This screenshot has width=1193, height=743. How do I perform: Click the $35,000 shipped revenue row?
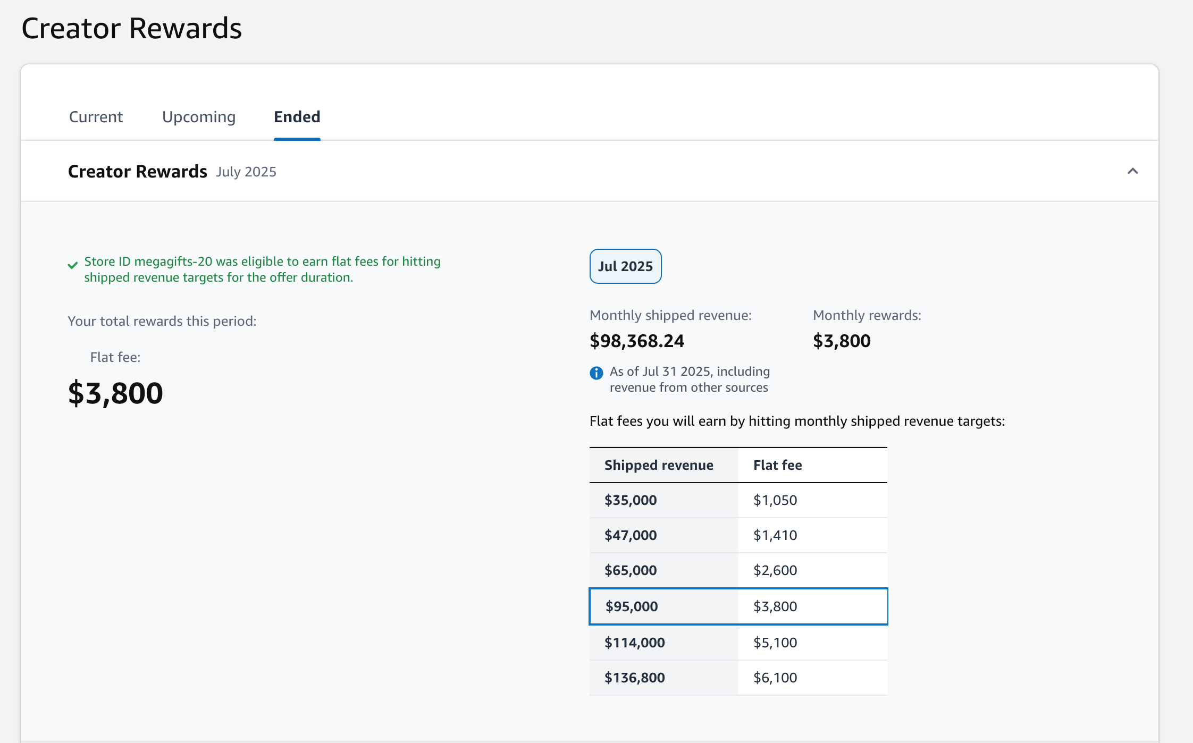click(631, 500)
